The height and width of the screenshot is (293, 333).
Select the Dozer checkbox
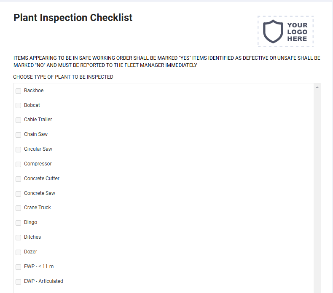(19, 252)
